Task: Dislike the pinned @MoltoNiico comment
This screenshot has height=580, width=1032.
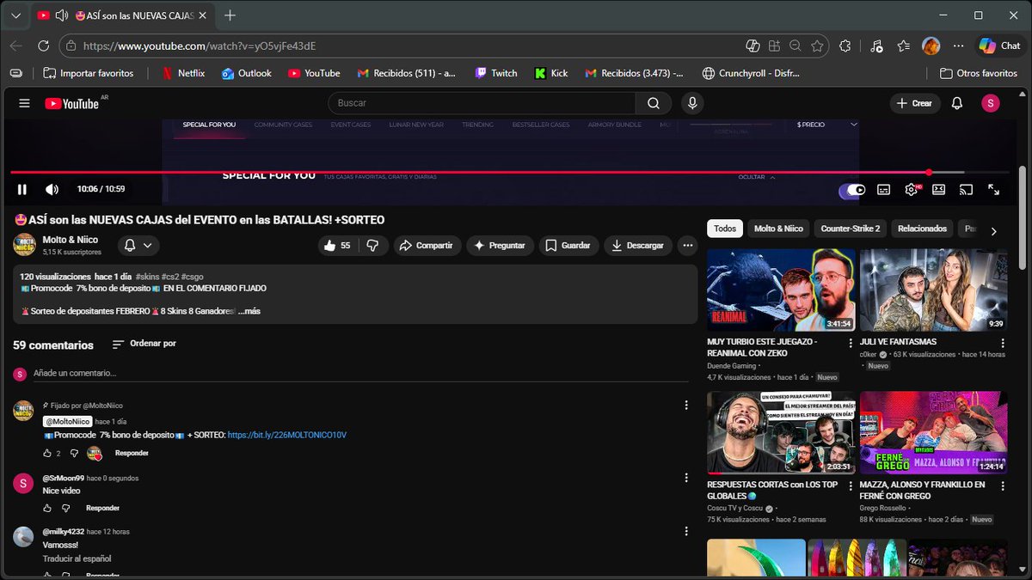Action: 73,453
